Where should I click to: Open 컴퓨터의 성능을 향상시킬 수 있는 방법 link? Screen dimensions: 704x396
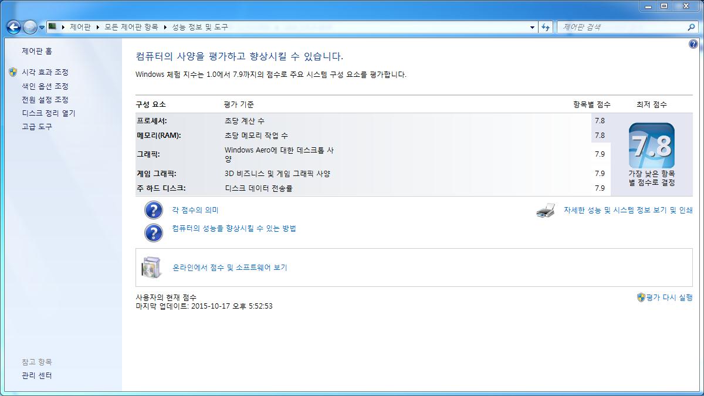coord(234,228)
